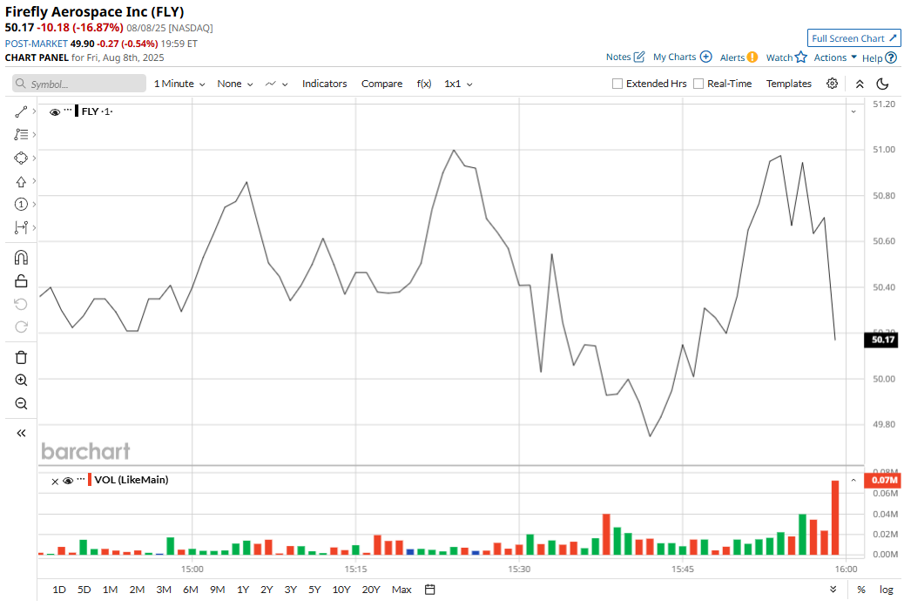Focus the Symbol search field

coord(79,84)
